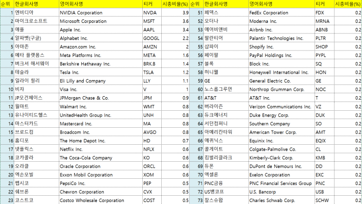Select the Costco Wholesale Corporation cell
The width and height of the screenshot is (362, 204).
(x=101, y=200)
